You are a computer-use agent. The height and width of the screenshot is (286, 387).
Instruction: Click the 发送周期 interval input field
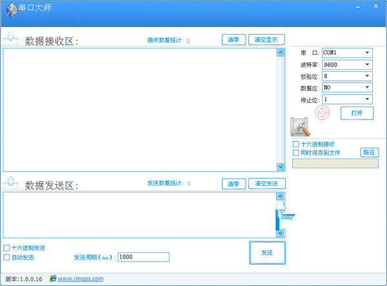tap(143, 257)
